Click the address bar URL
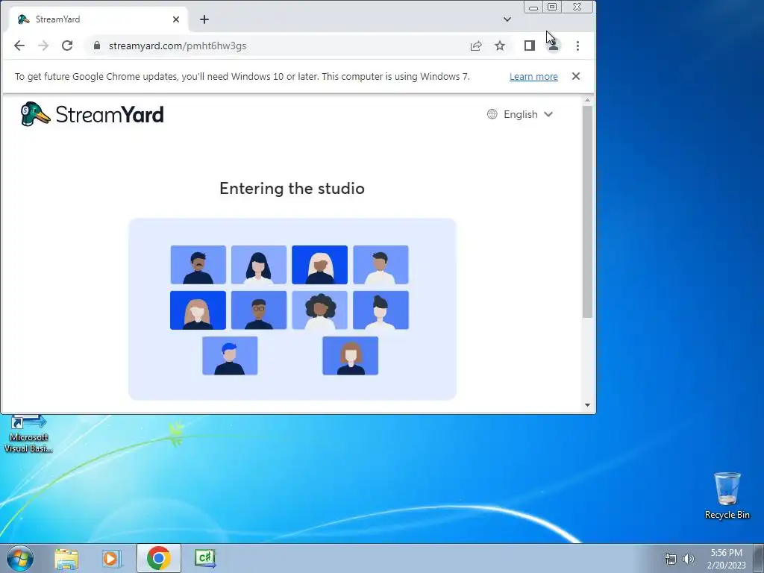The width and height of the screenshot is (764, 573). pos(178,46)
